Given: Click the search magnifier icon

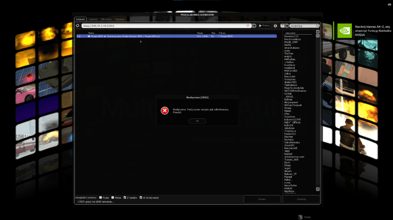Looking at the screenshot, I should point(318,26).
